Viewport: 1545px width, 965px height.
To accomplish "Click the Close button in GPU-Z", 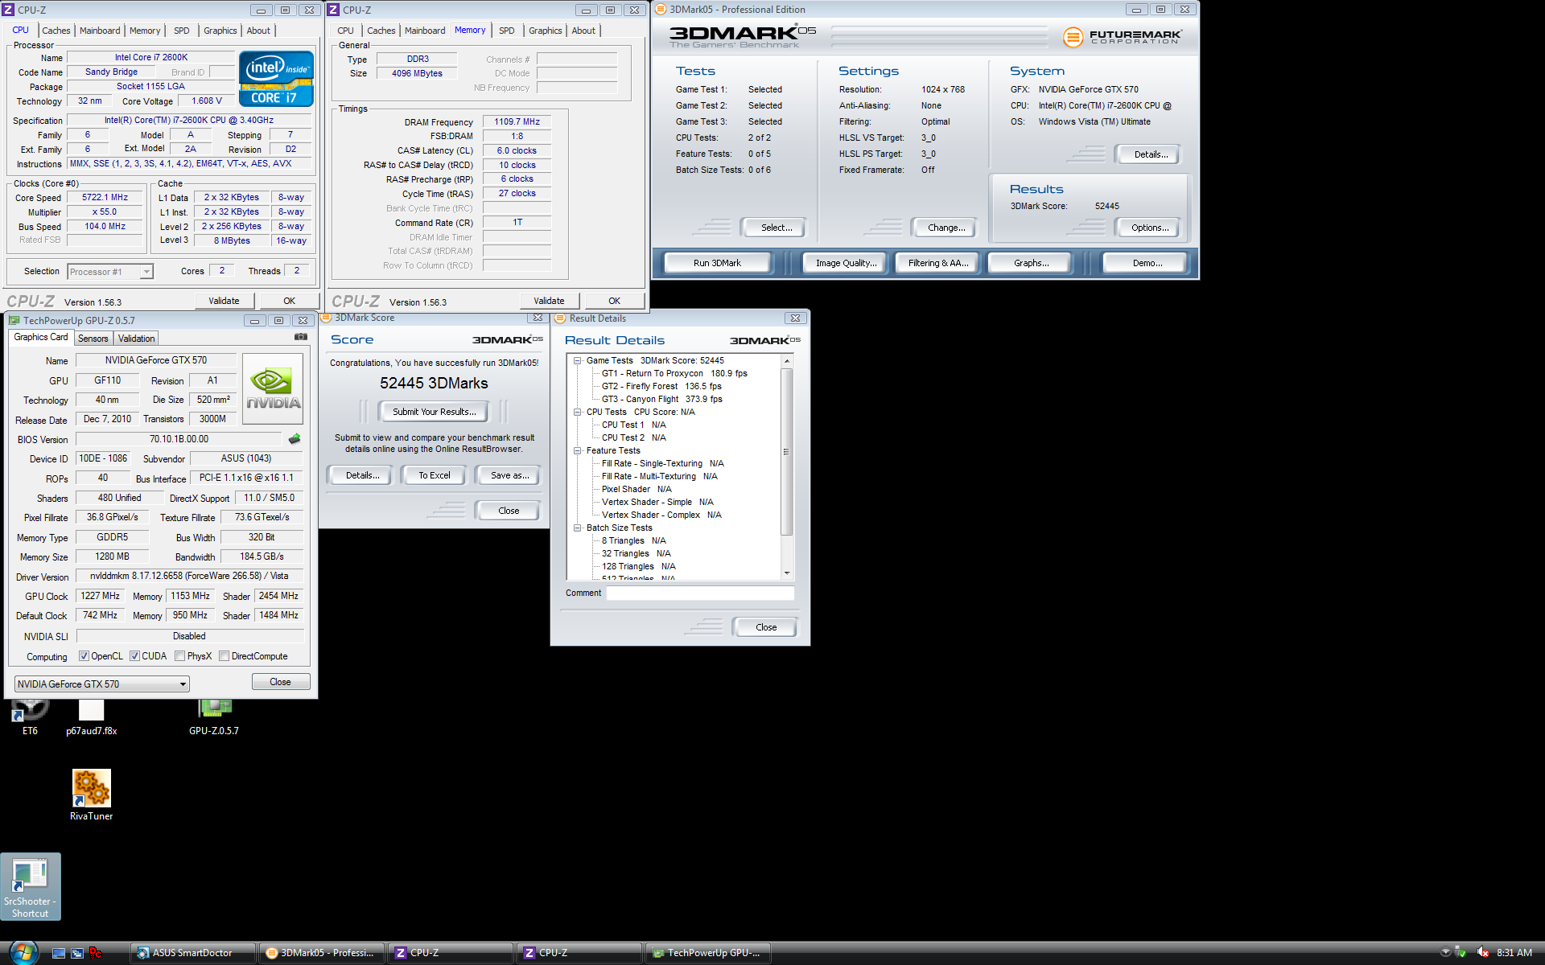I will click(280, 682).
